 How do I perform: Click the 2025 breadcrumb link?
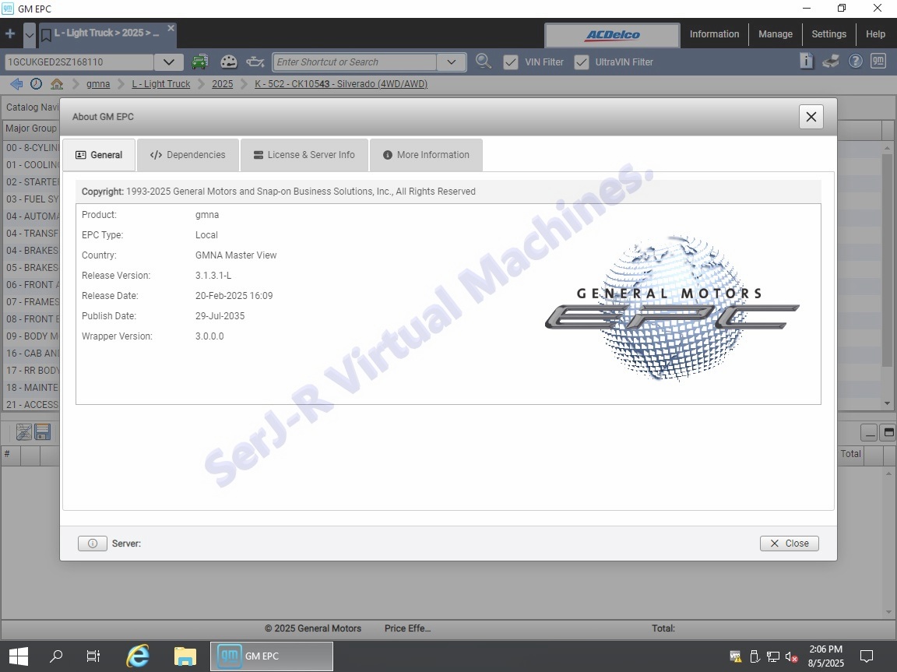click(x=222, y=84)
